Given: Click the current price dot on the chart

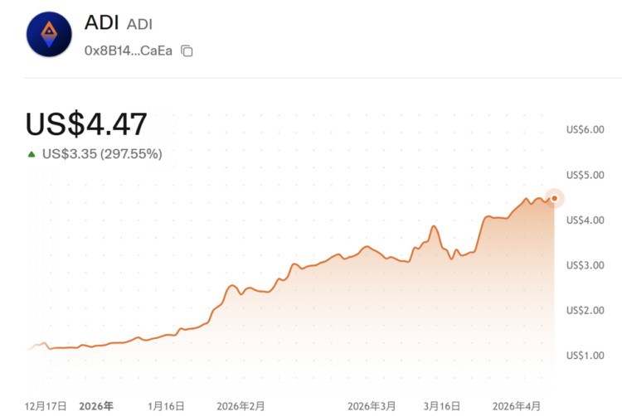Looking at the screenshot, I should (554, 198).
